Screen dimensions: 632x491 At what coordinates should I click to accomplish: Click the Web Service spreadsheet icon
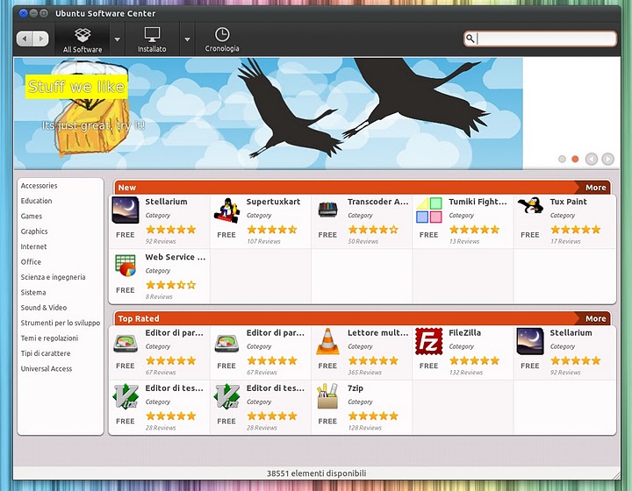click(x=126, y=266)
